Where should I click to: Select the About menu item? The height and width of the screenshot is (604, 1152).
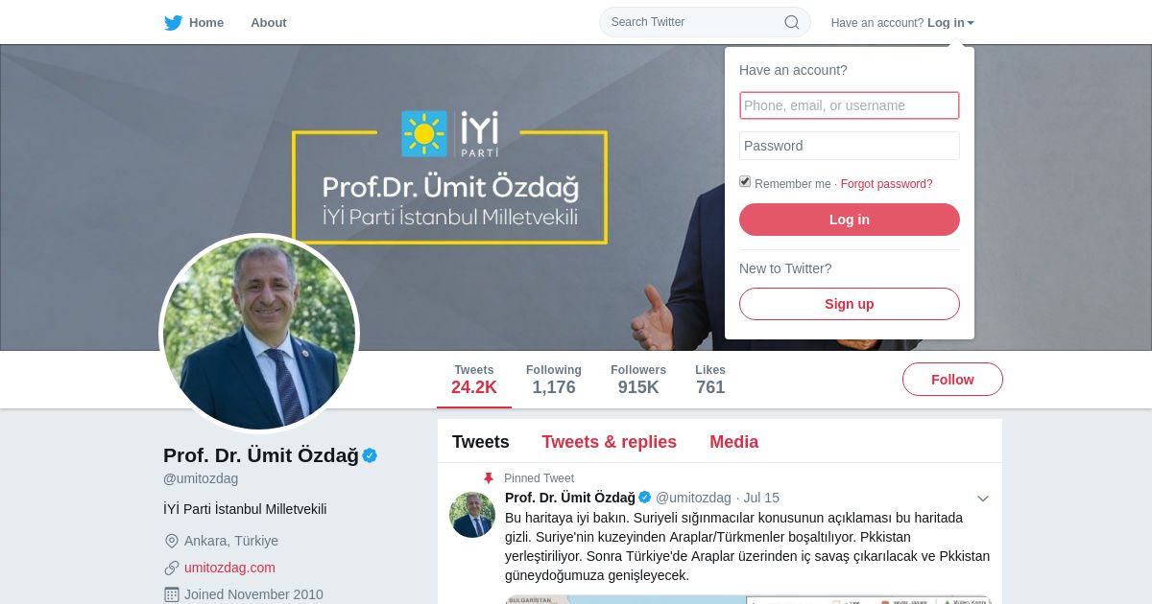pyautogui.click(x=269, y=23)
